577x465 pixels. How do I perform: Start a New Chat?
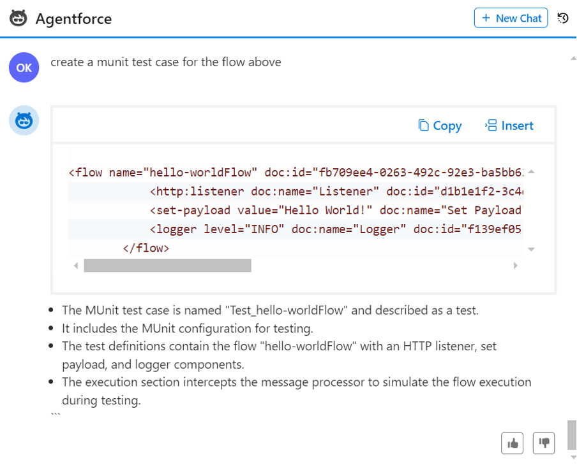(511, 18)
